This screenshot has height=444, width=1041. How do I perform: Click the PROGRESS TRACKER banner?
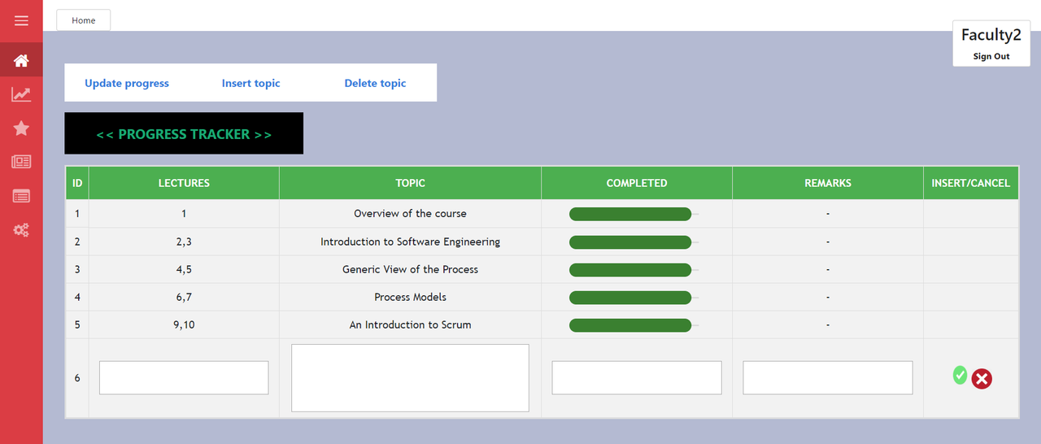coord(184,133)
